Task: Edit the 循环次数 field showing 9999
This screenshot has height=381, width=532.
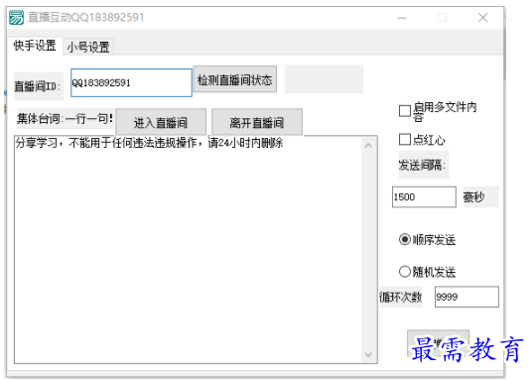Action: [466, 297]
